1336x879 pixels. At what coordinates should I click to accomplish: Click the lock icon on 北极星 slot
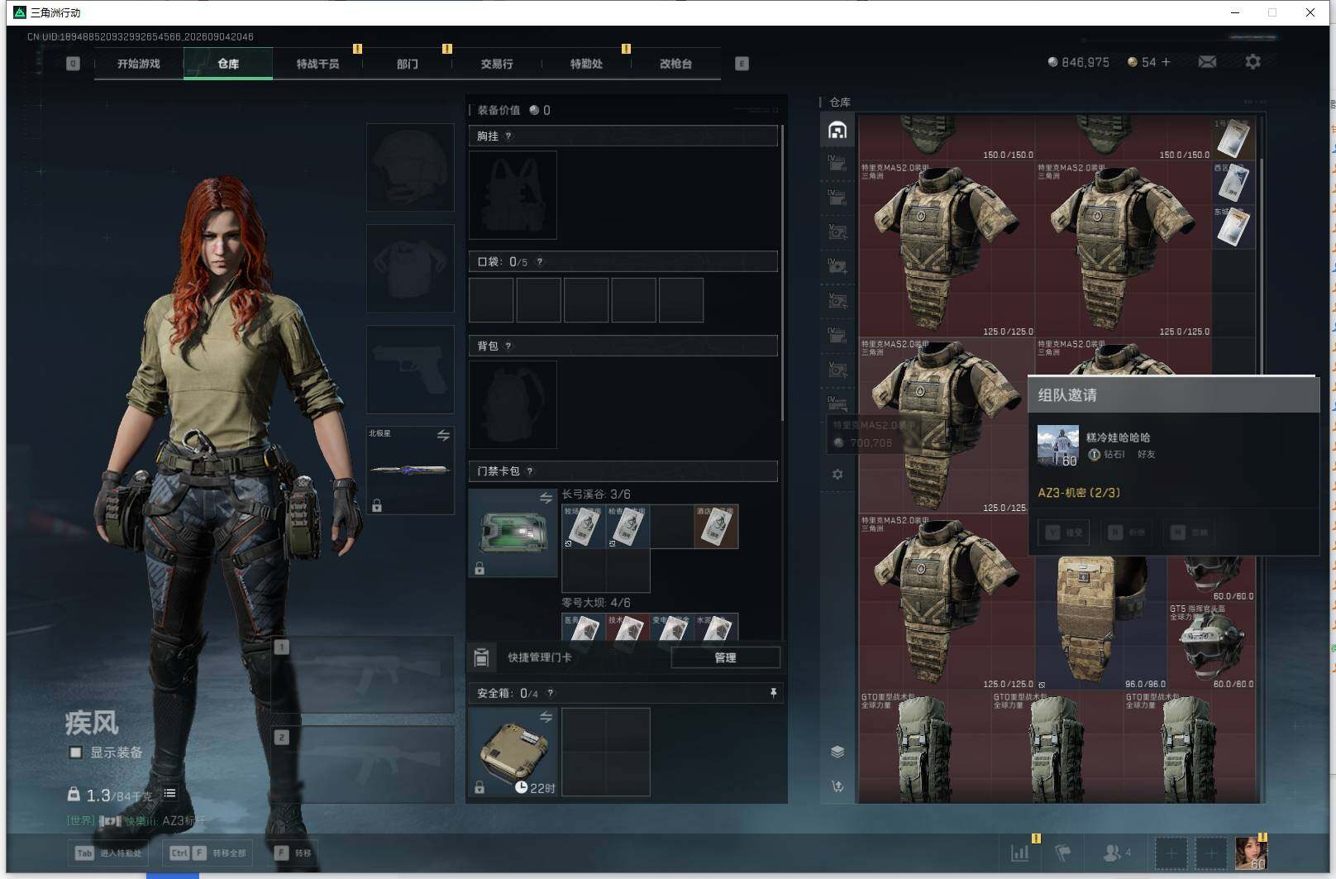[x=377, y=505]
